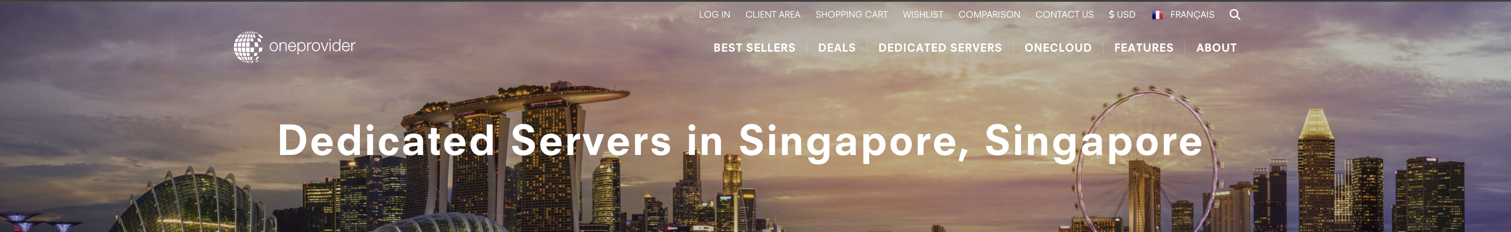Expand the Dedicated Servers menu
1511x232 pixels.
coord(940,48)
